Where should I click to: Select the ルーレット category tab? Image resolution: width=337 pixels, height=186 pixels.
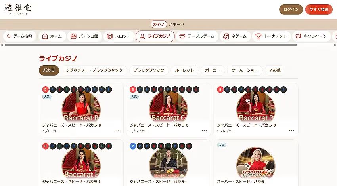(184, 70)
